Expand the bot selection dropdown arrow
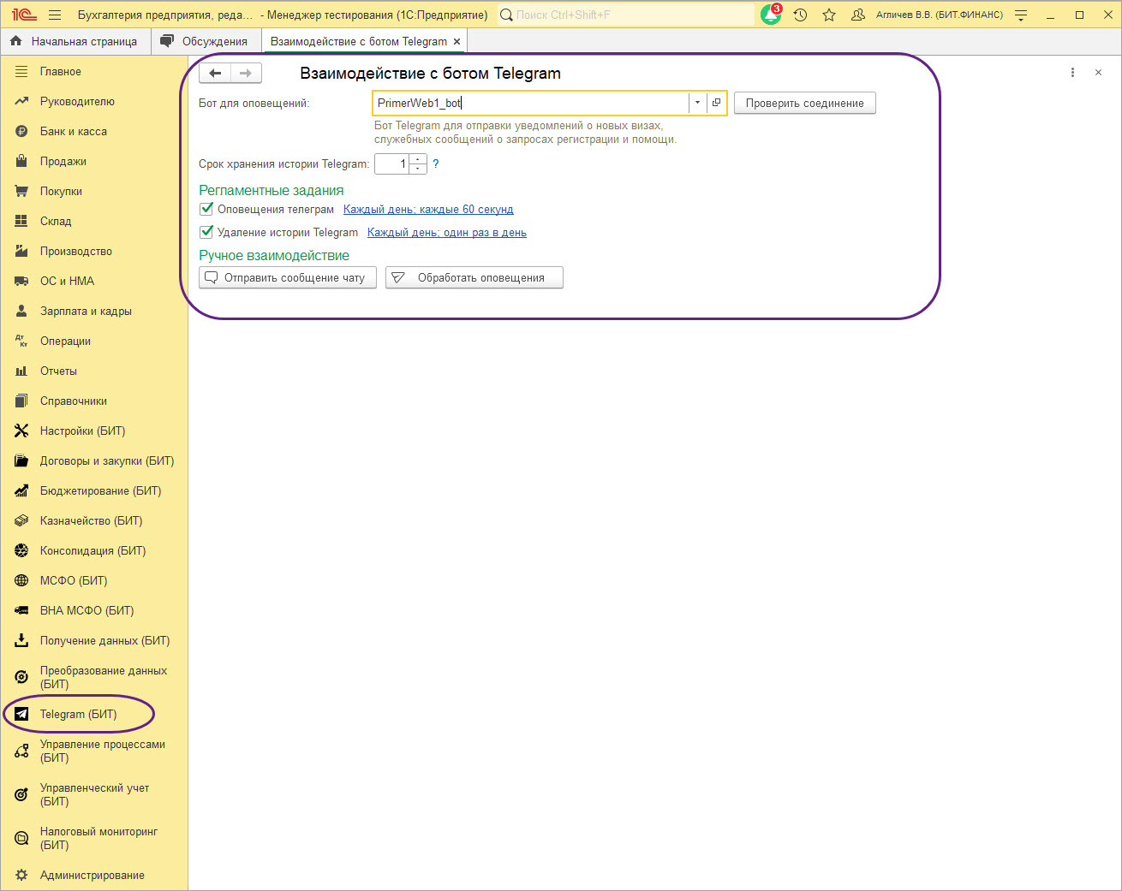 point(697,103)
